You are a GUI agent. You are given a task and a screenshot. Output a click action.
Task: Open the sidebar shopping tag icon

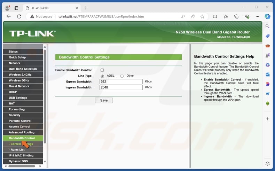(267, 36)
